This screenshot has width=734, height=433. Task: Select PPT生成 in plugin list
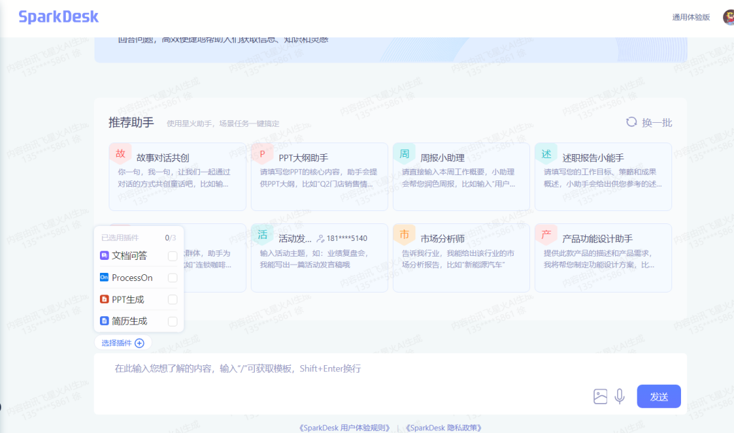click(x=139, y=299)
